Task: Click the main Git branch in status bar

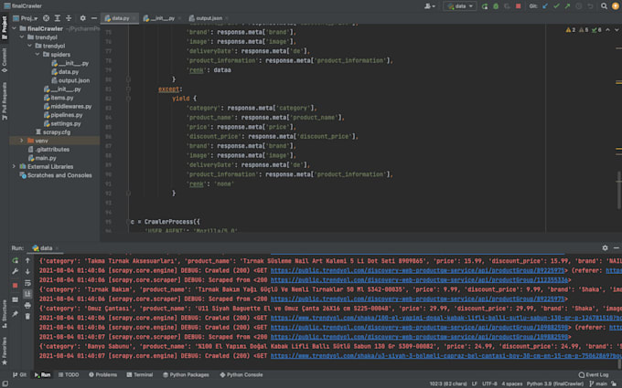Action: [x=598, y=383]
